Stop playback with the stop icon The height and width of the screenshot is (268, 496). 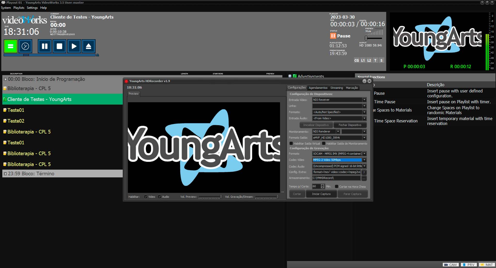[59, 46]
